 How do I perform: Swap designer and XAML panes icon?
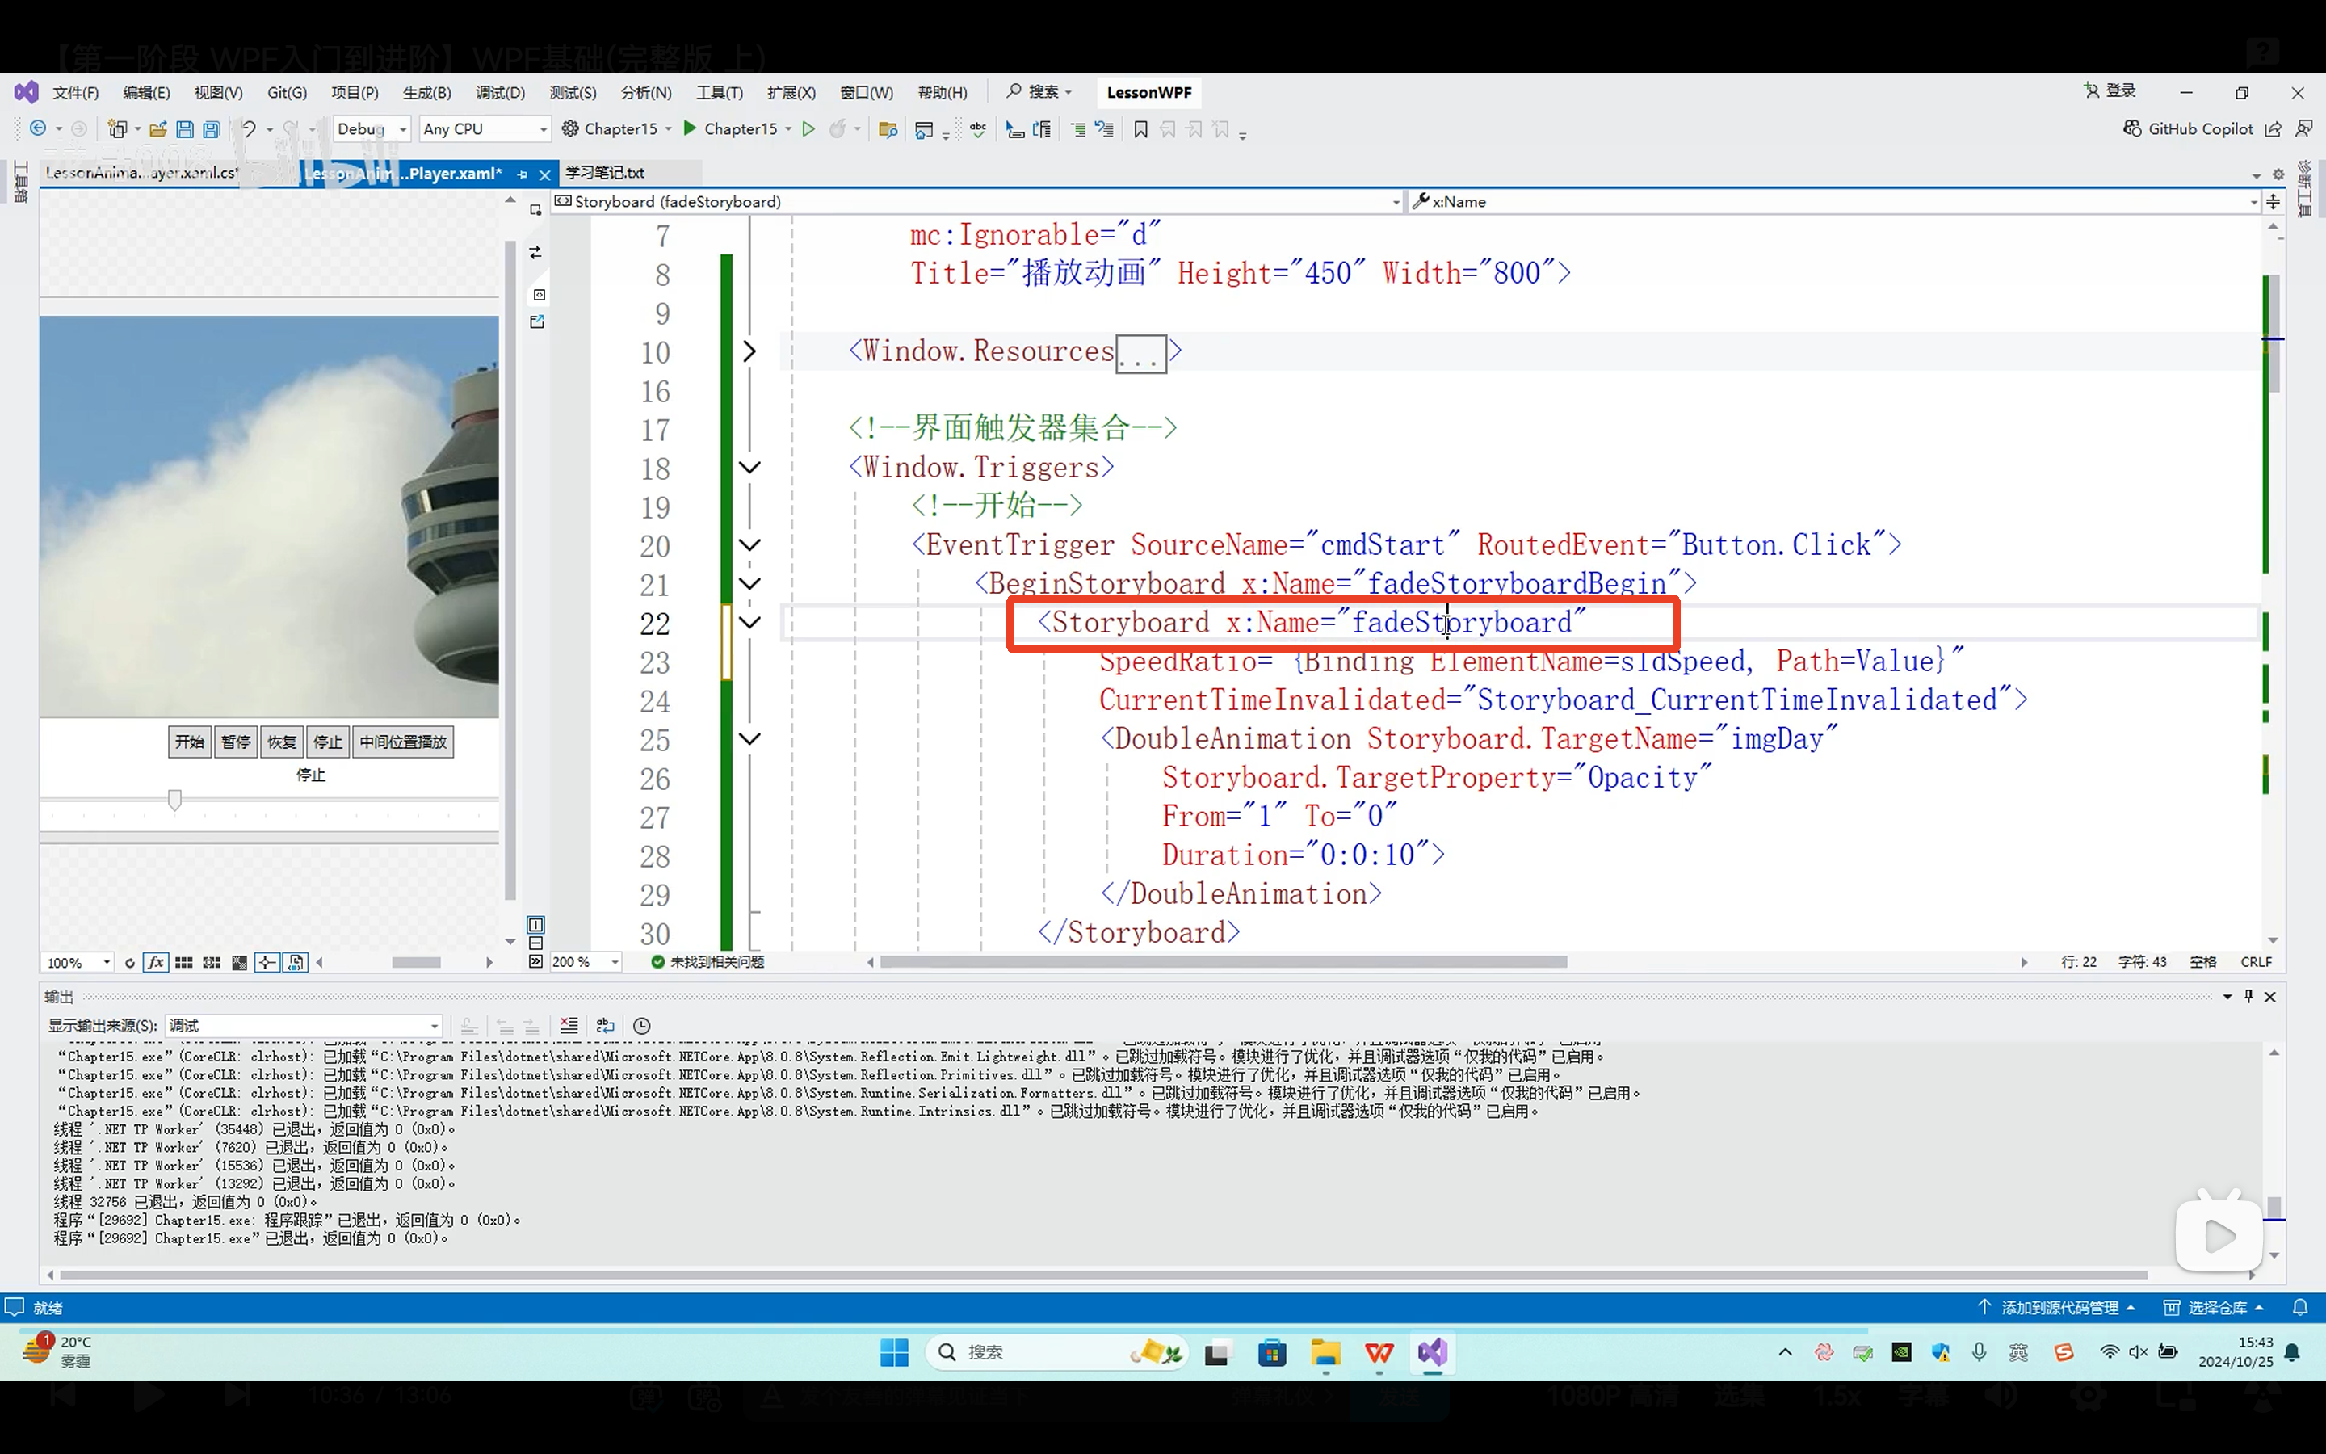[535, 253]
